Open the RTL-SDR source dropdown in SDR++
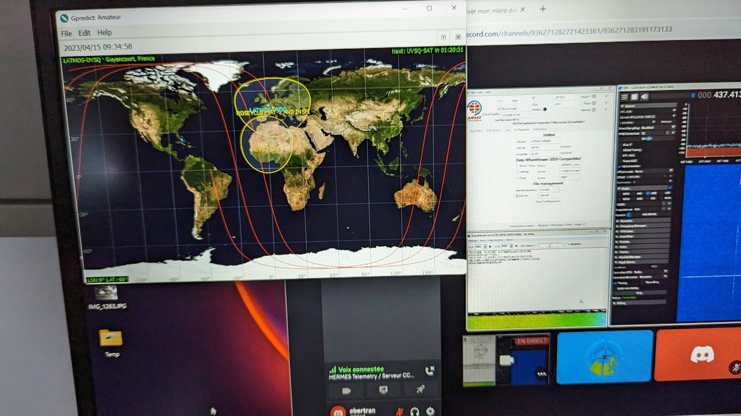Image resolution: width=741 pixels, height=416 pixels. tap(648, 112)
